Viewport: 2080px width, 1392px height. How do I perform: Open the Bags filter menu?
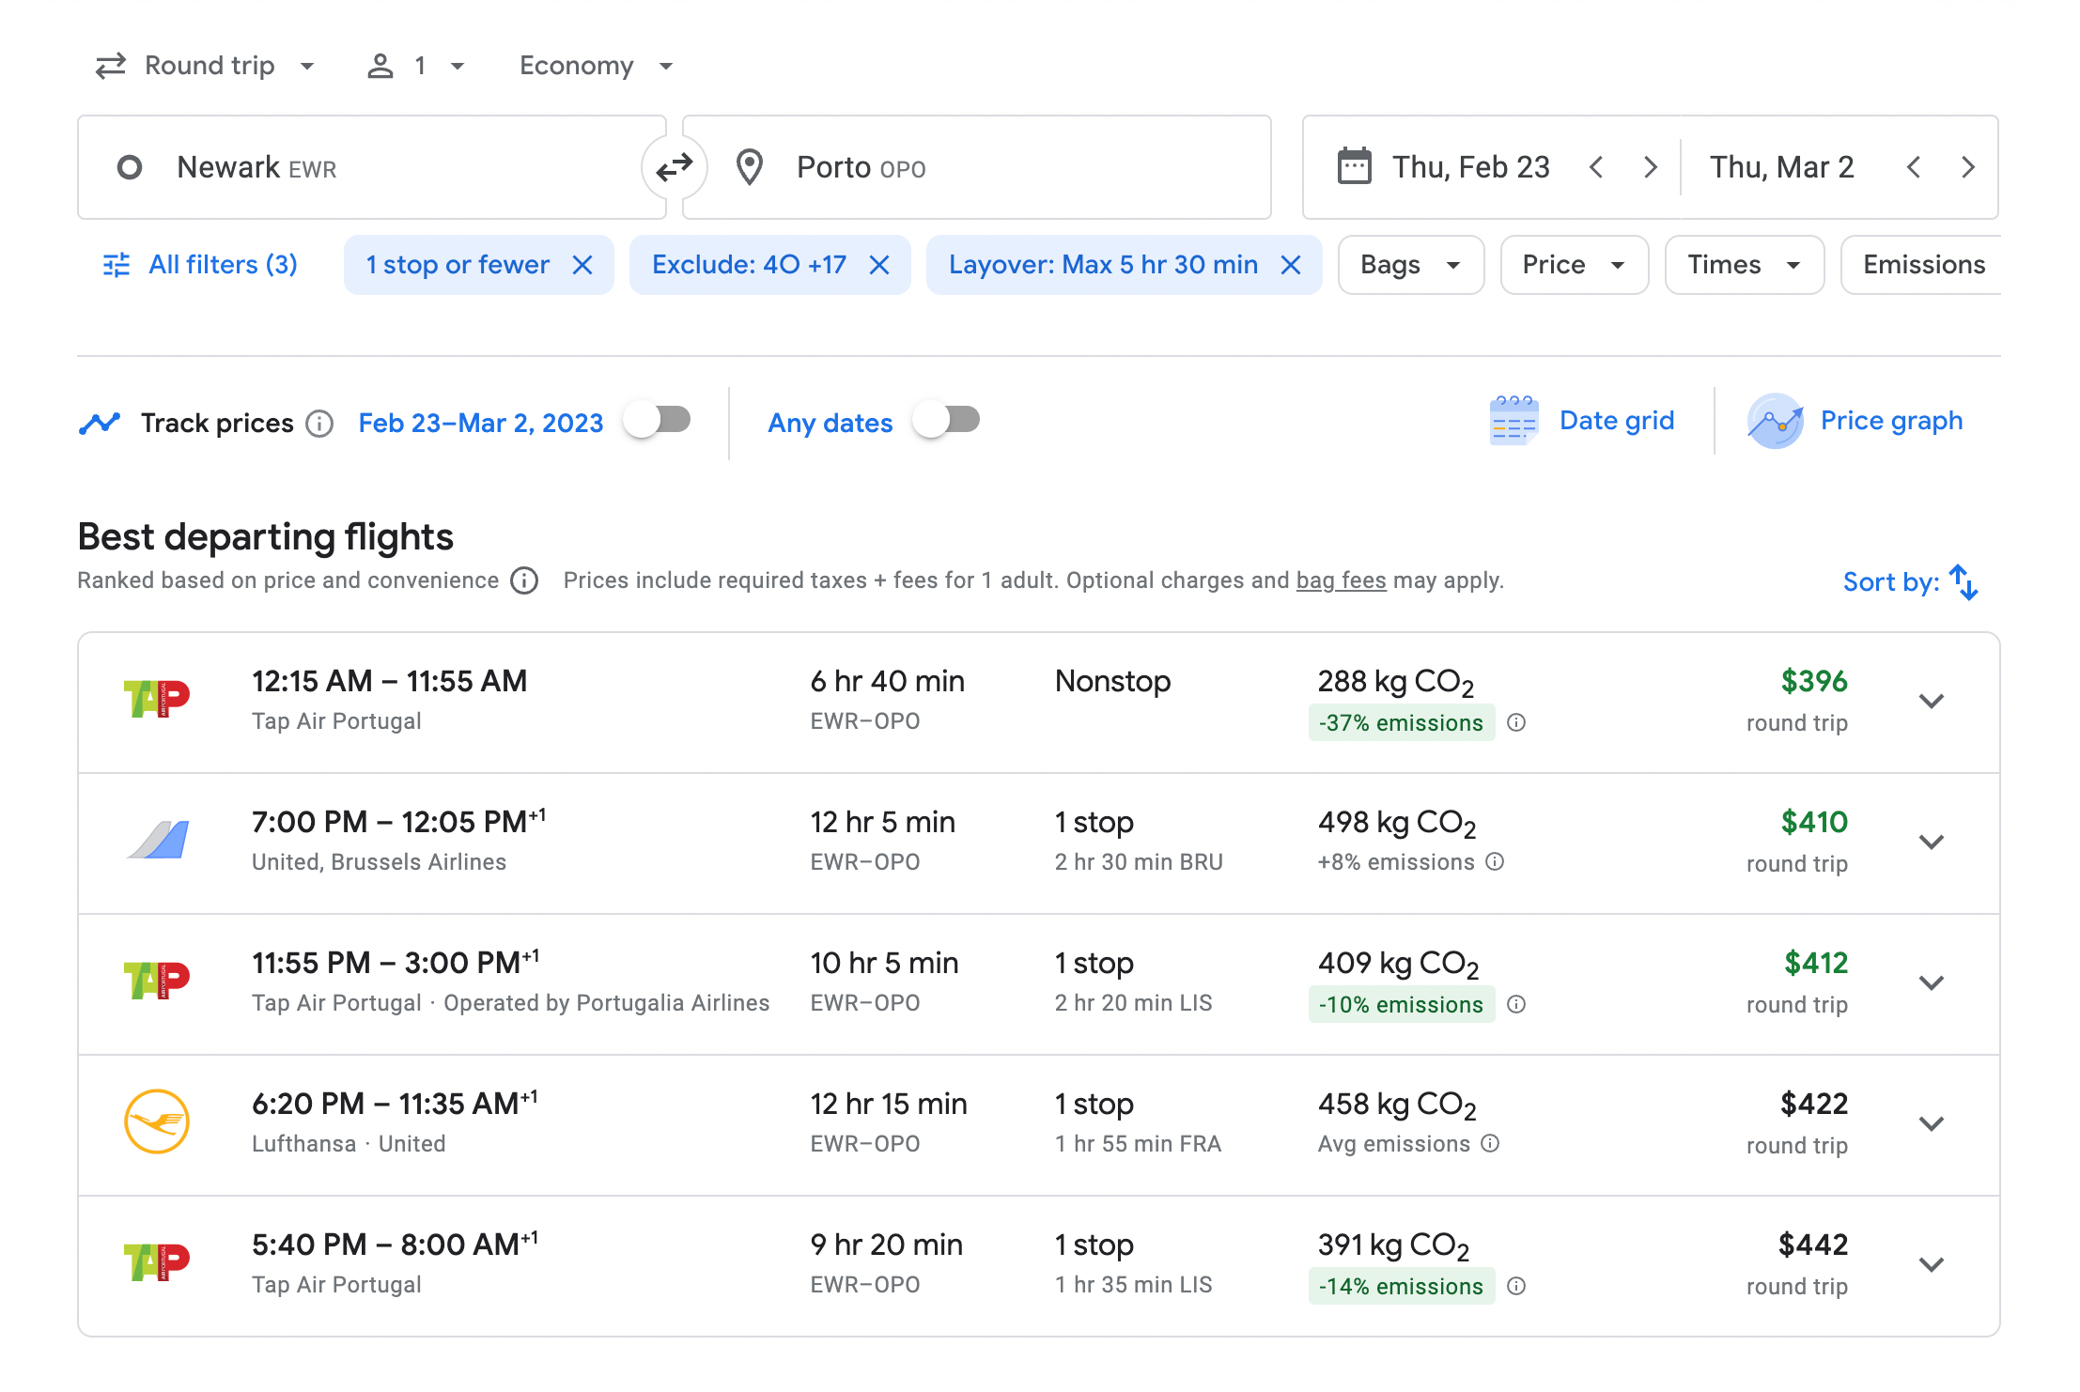click(x=1409, y=266)
